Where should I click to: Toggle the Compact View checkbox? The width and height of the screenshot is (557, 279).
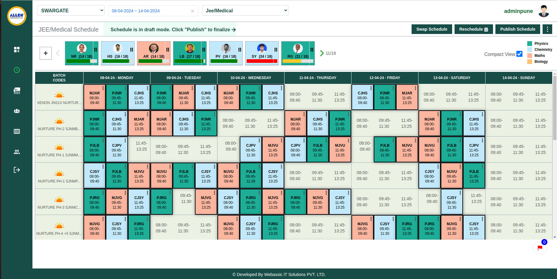pyautogui.click(x=519, y=54)
